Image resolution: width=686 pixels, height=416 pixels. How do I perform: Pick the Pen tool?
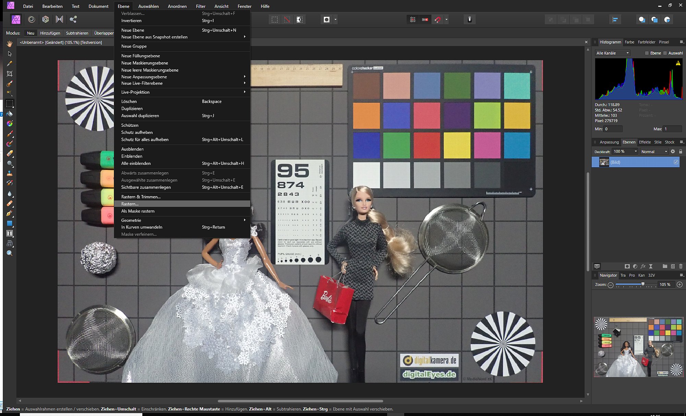click(10, 213)
